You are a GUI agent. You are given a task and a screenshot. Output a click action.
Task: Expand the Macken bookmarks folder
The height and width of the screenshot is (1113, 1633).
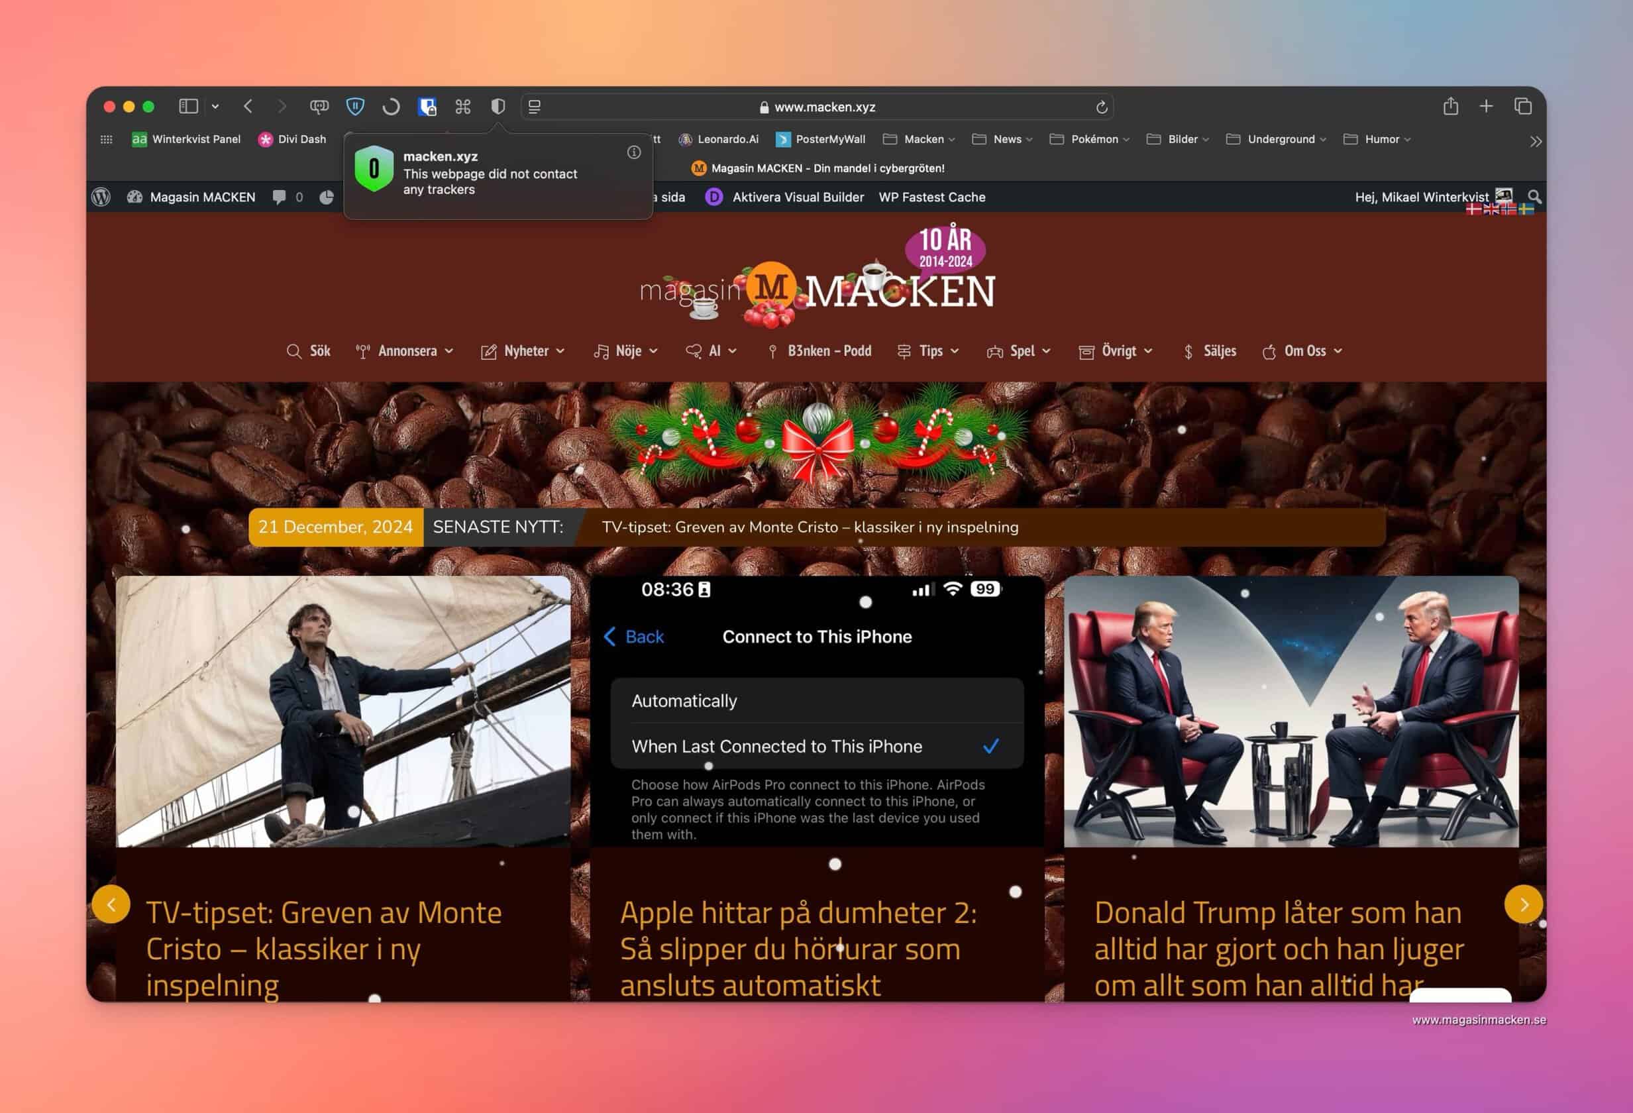pos(919,139)
